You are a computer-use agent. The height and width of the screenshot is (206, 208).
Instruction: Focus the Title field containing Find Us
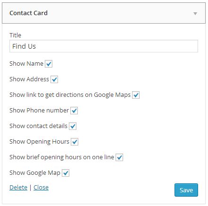coord(104,46)
